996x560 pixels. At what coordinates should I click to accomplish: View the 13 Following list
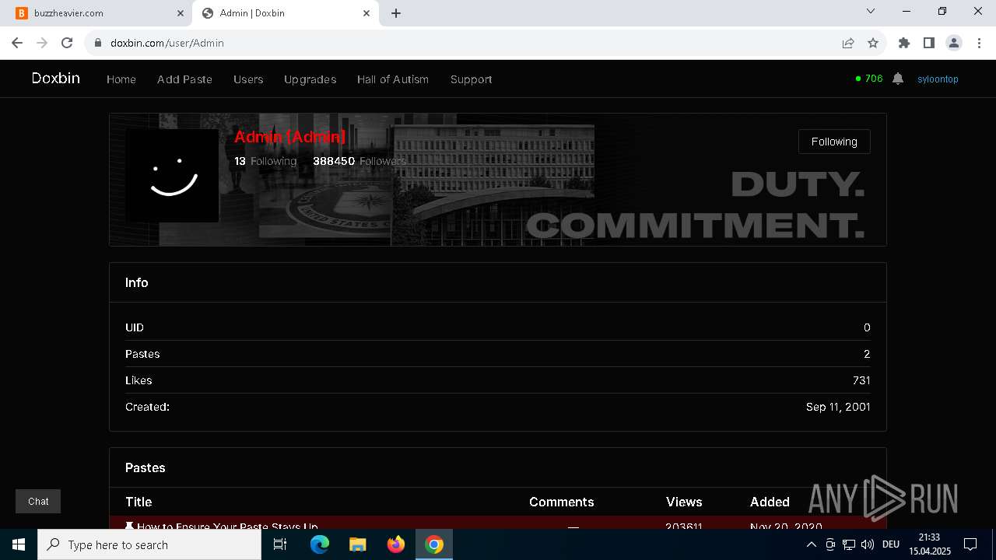click(x=265, y=161)
